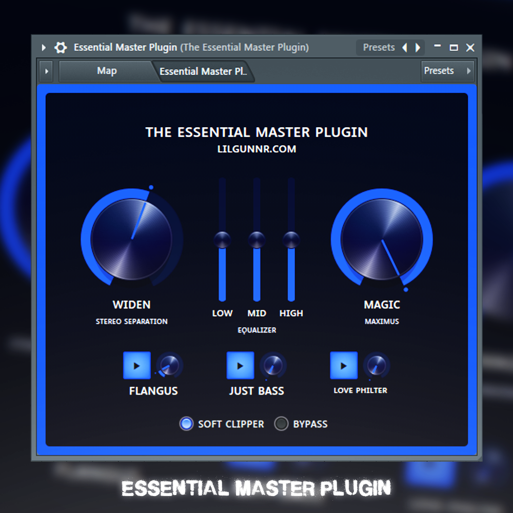Switch to the Map tab
The width and height of the screenshot is (513, 513).
(107, 71)
